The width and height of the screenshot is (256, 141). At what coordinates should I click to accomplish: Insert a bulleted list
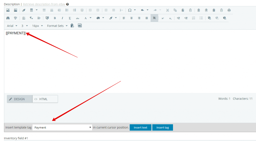tap(201, 18)
